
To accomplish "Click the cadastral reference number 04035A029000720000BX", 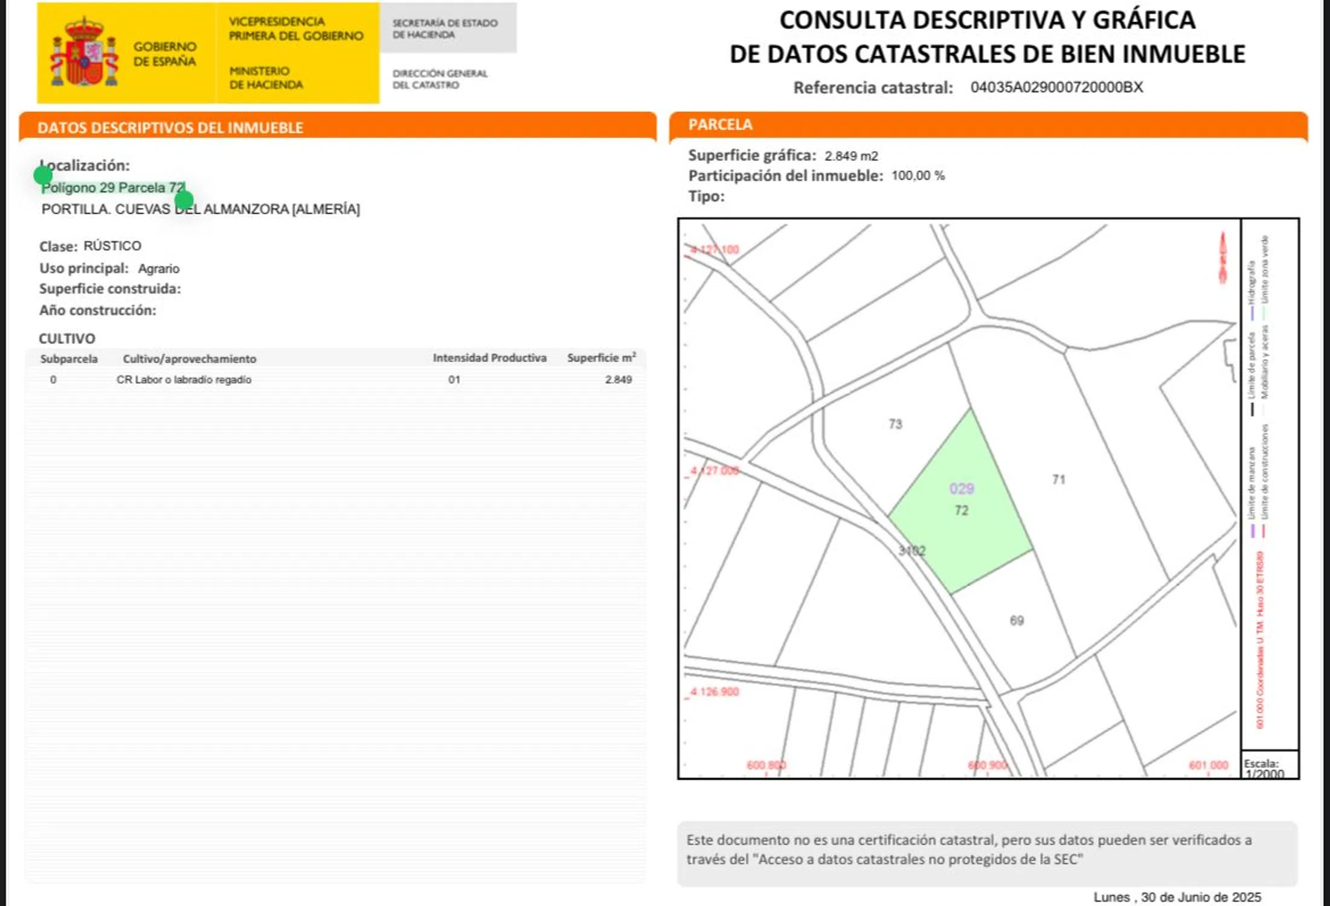I will coord(1056,88).
